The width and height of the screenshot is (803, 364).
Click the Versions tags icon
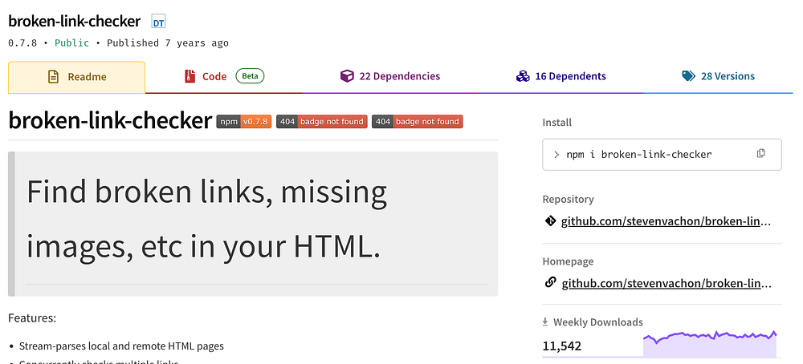coord(689,76)
